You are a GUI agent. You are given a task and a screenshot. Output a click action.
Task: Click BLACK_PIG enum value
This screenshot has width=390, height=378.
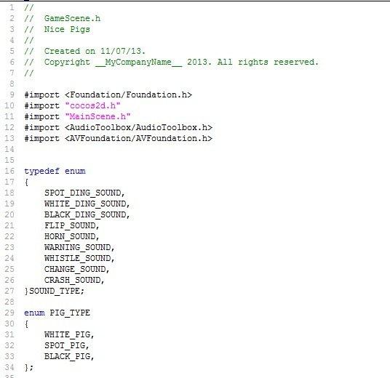(x=67, y=357)
